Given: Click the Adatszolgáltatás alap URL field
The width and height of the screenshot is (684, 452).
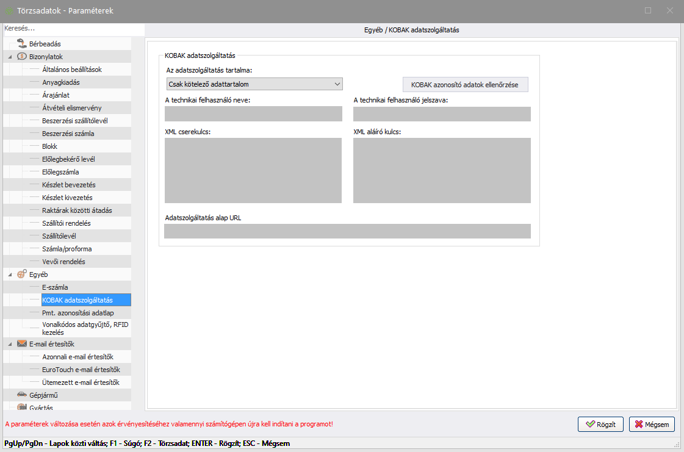Looking at the screenshot, I should (x=347, y=231).
